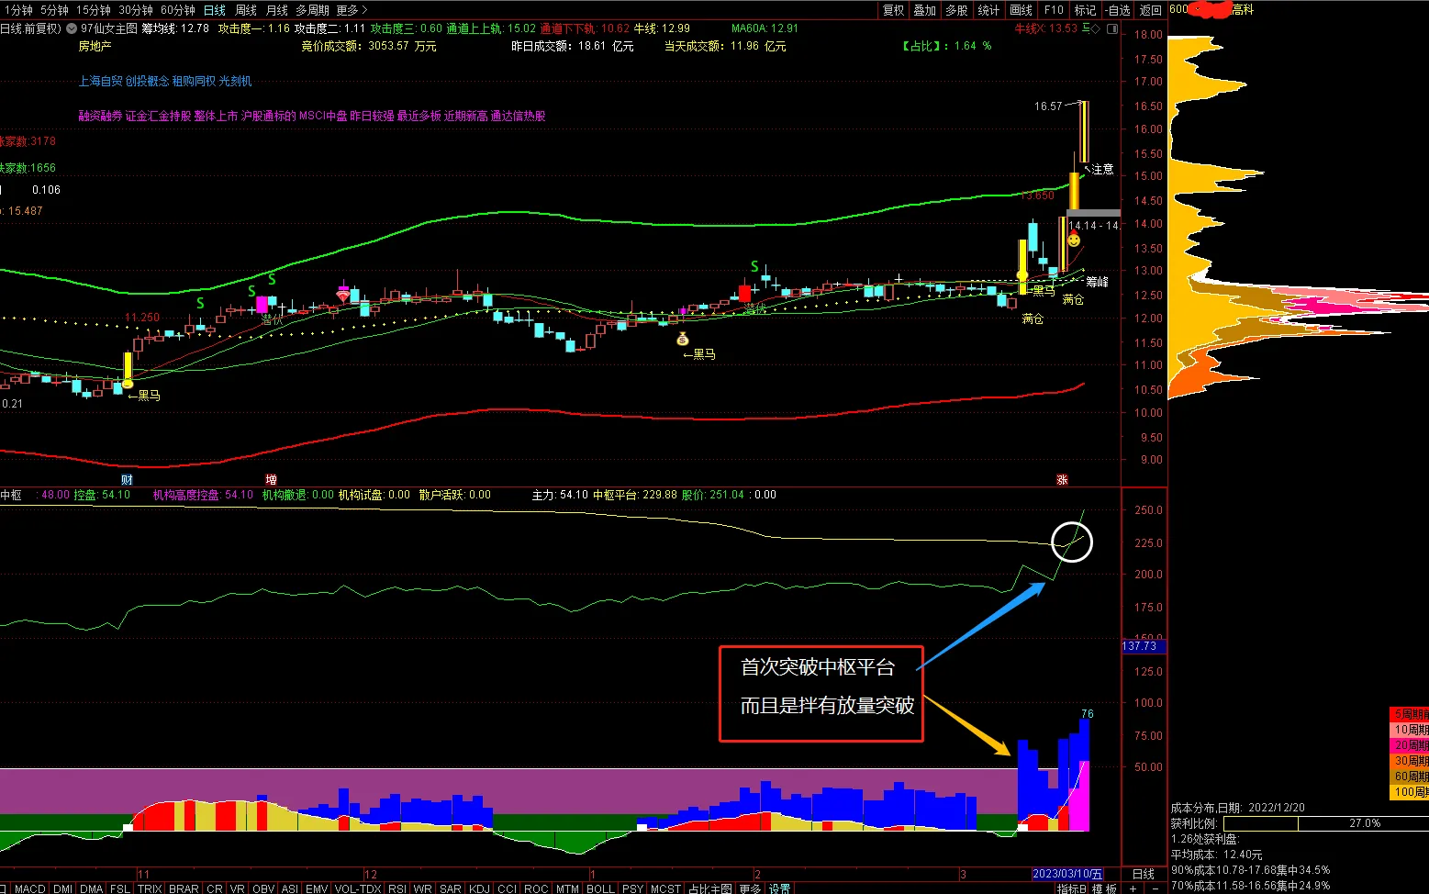Select the 占比主图 indicator tab
Screen dimensions: 1429x894
pos(709,888)
